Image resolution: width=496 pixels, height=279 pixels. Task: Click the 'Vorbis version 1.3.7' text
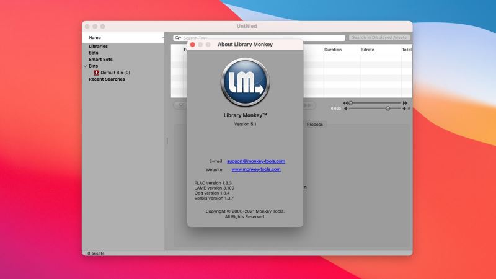214,198
